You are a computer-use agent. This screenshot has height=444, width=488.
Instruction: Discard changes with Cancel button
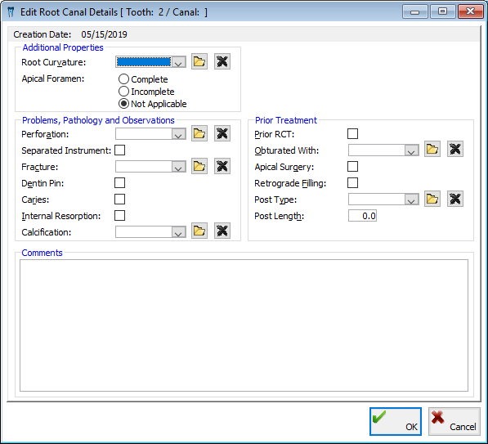click(454, 421)
